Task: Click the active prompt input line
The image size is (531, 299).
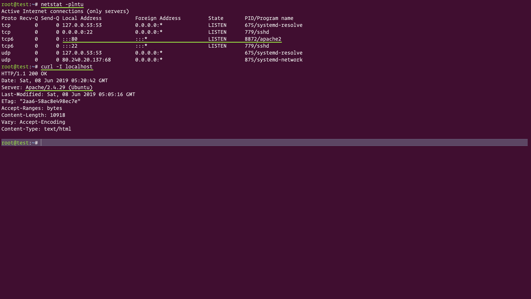Action: (x=264, y=143)
